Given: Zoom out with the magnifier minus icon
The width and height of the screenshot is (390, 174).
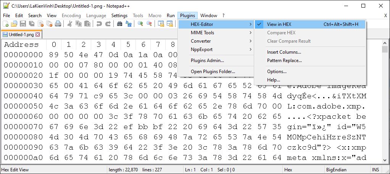Looking at the screenshot, I should [149, 24].
